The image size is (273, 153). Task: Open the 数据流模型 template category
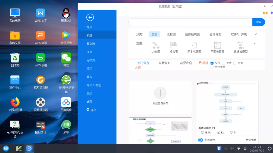pyautogui.click(x=241, y=48)
